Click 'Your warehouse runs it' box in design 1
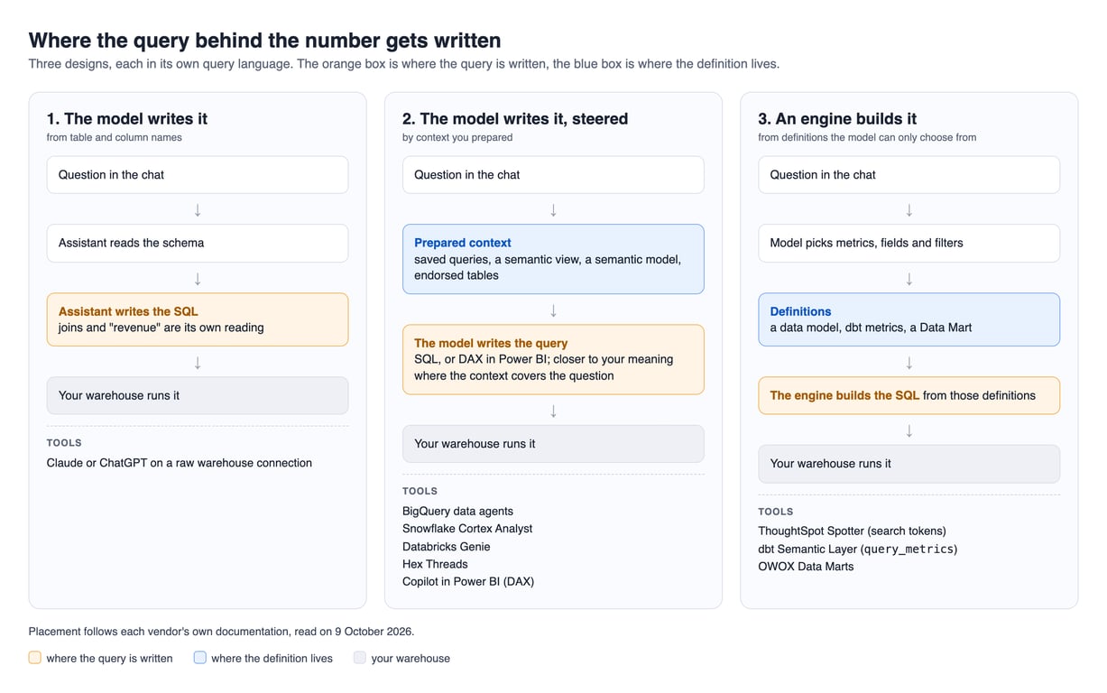 (x=198, y=395)
